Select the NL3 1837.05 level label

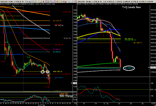(x=57, y=21)
